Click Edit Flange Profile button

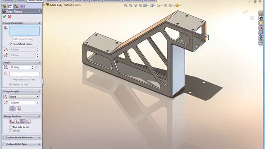[22, 39]
